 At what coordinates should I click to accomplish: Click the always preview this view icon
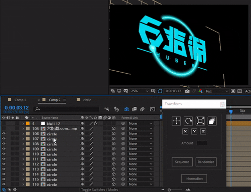coord(113,91)
